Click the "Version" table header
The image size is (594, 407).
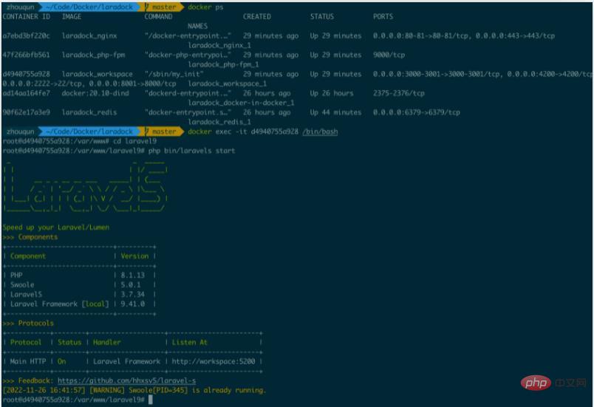click(x=134, y=256)
